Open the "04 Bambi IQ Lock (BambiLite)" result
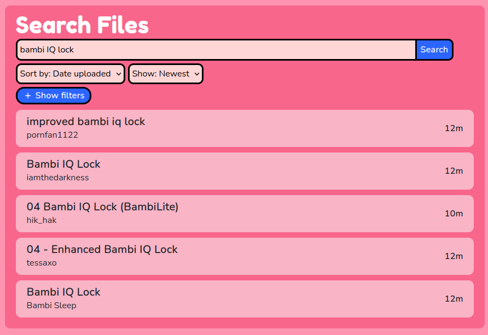This screenshot has height=335, width=488. click(102, 207)
